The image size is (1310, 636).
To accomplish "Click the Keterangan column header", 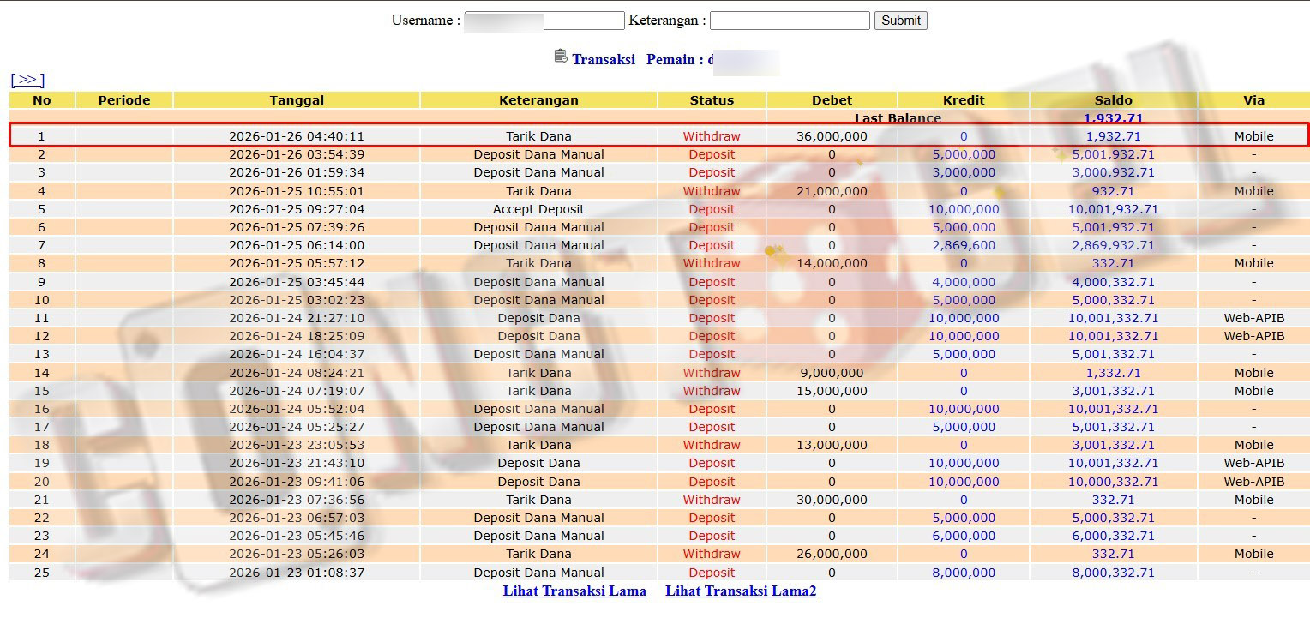I will 538,100.
